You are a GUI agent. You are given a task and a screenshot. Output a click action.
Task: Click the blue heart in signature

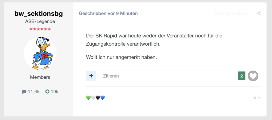tap(103, 98)
